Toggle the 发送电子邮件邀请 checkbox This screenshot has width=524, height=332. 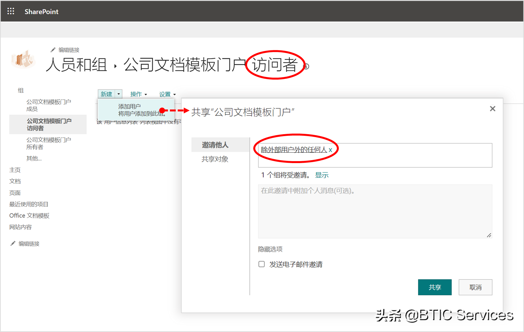click(261, 264)
